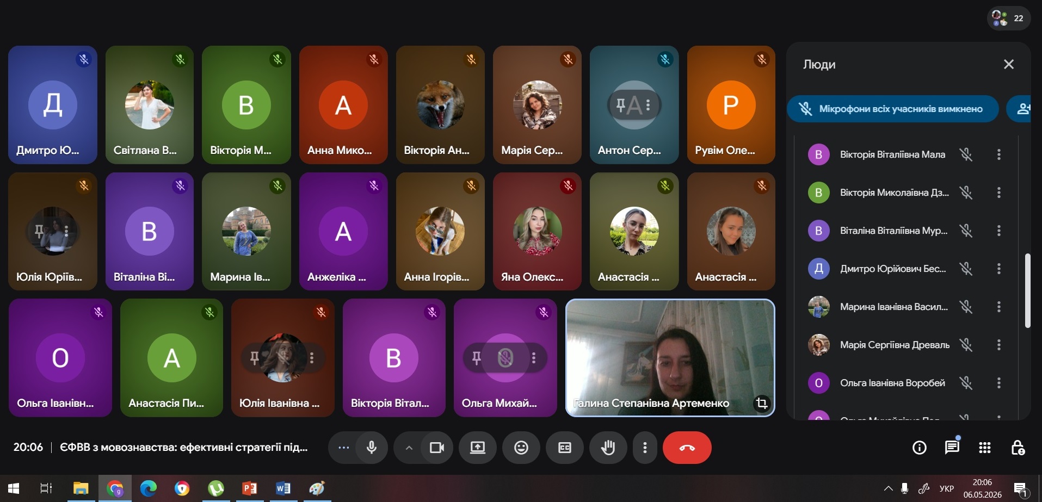1042x502 pixels.
Task: Show hidden tray icons chevron
Action: tap(888, 488)
